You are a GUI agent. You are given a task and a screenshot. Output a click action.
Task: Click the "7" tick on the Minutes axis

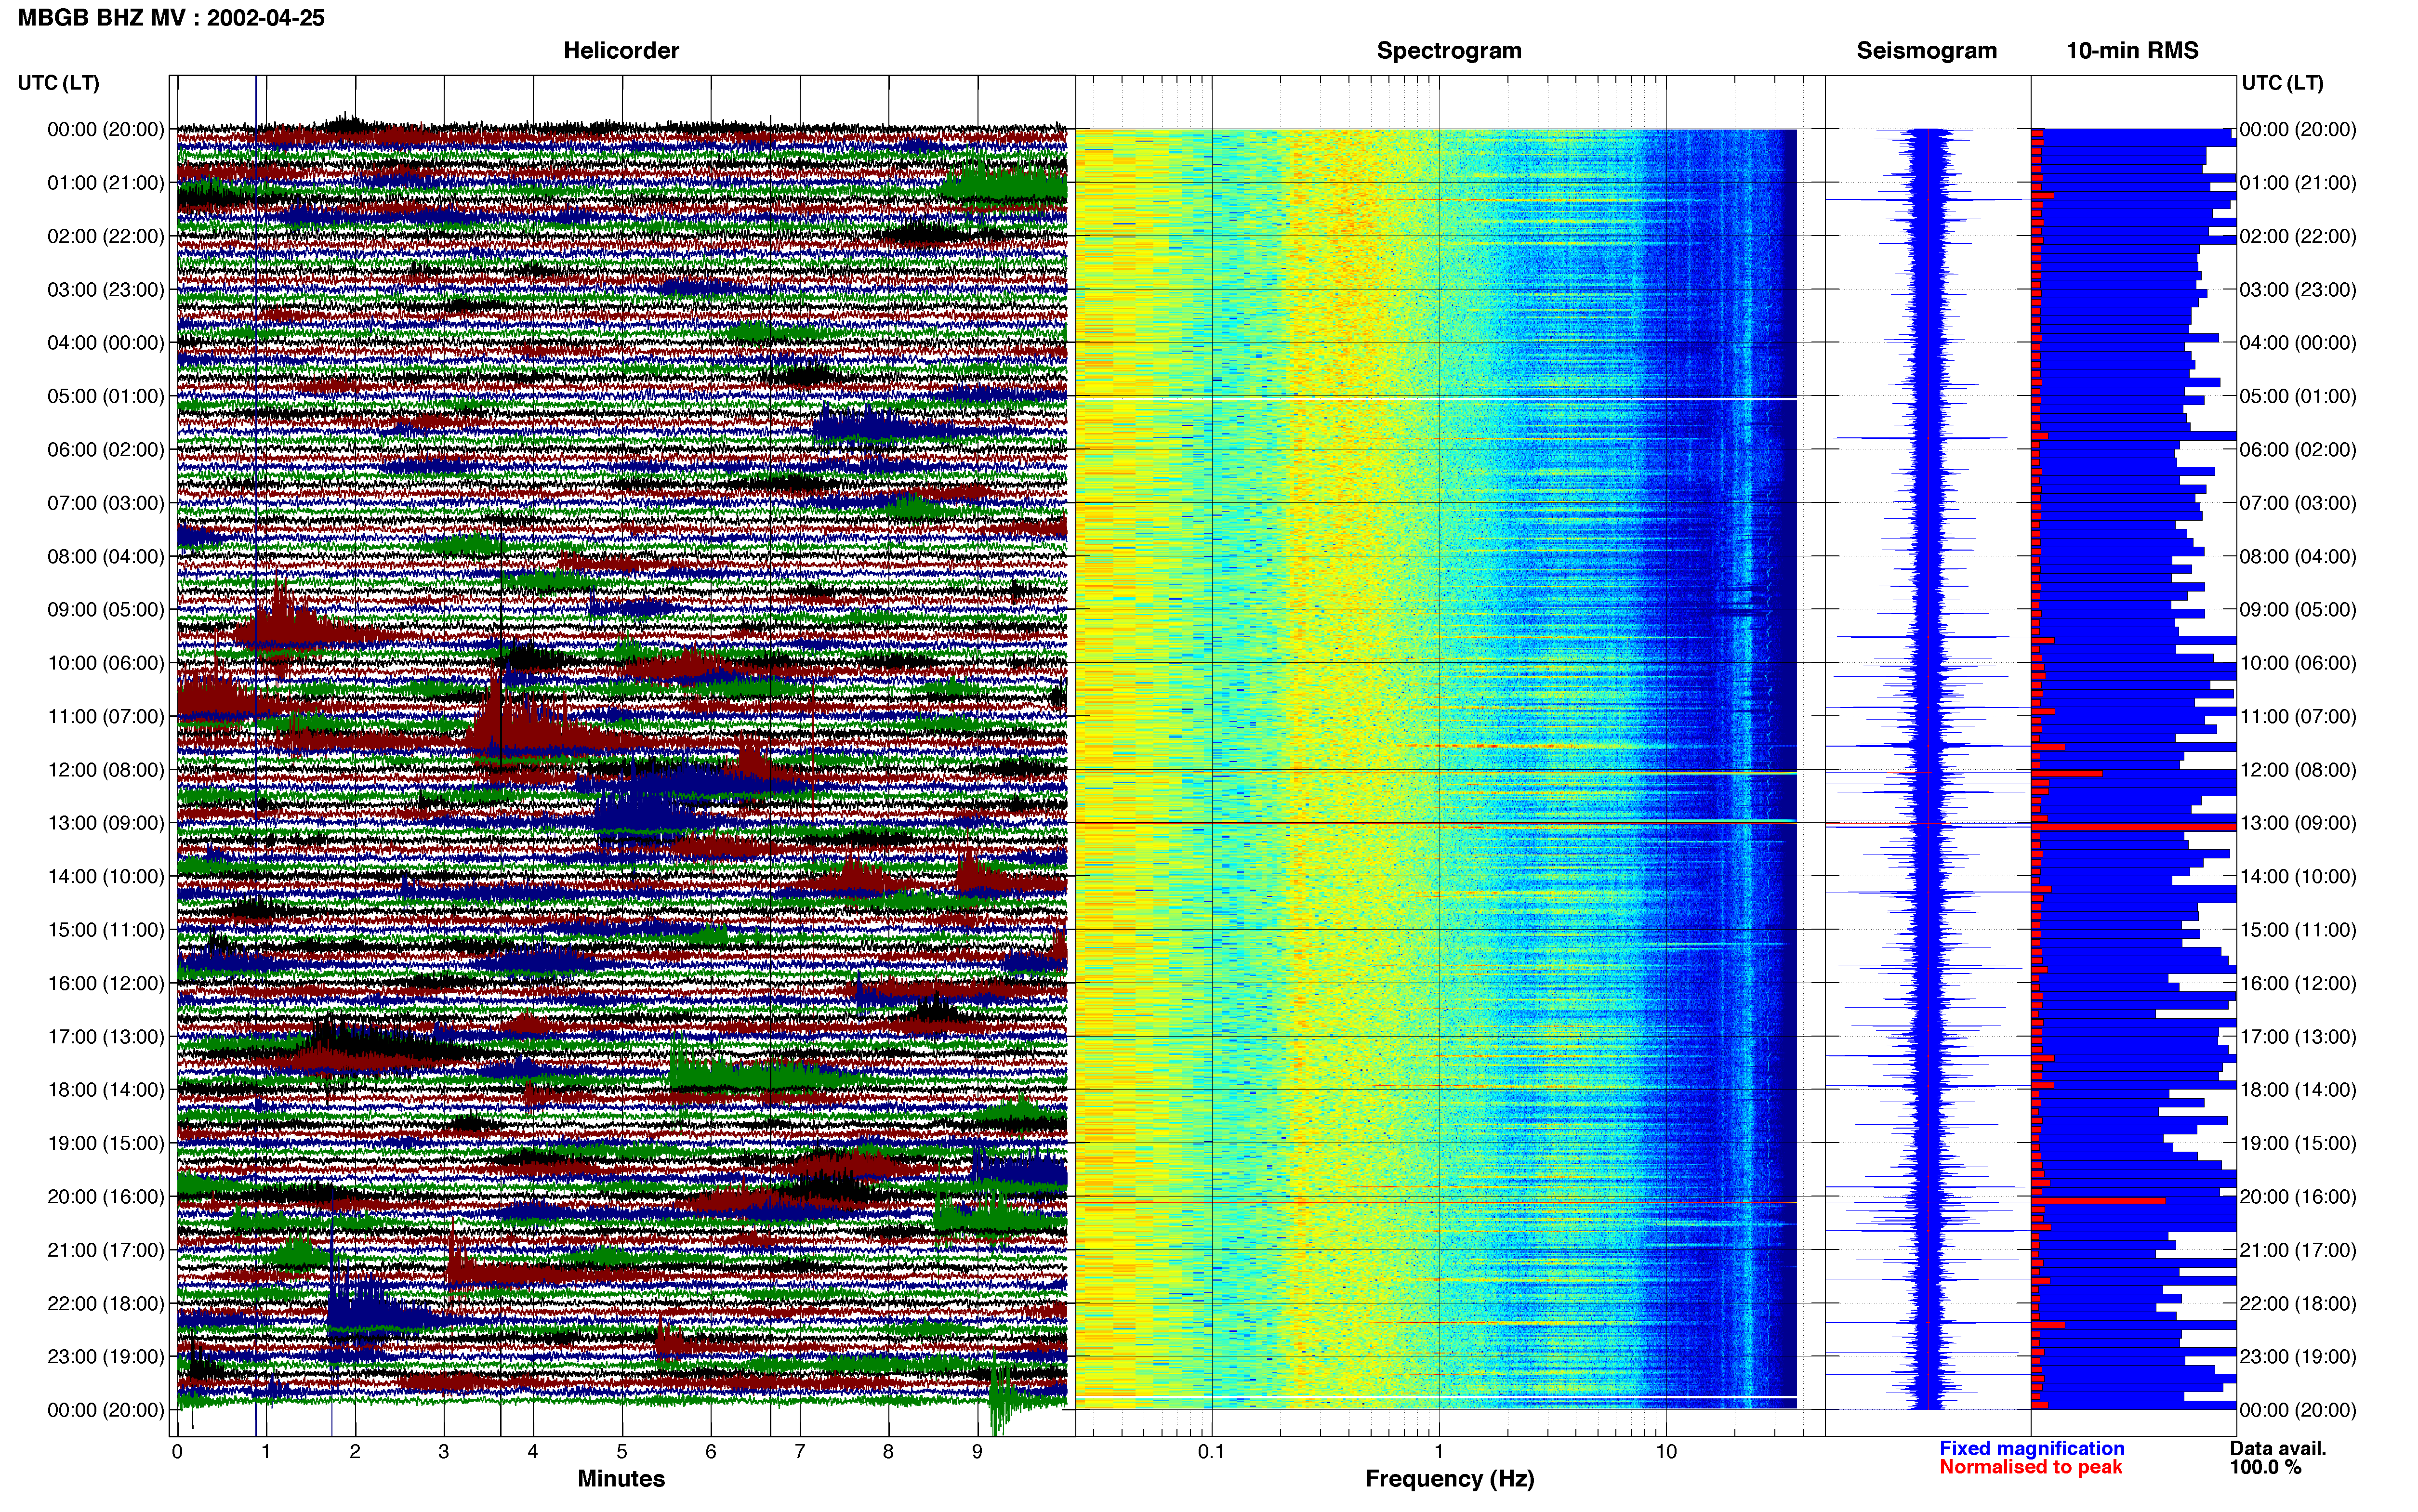pos(800,1452)
